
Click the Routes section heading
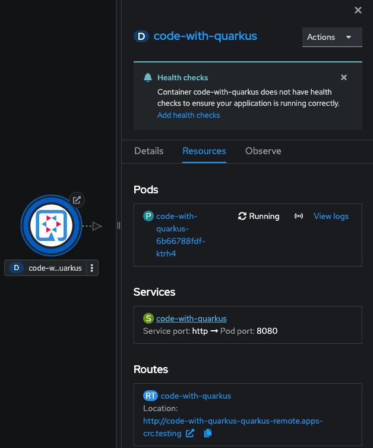tap(151, 369)
